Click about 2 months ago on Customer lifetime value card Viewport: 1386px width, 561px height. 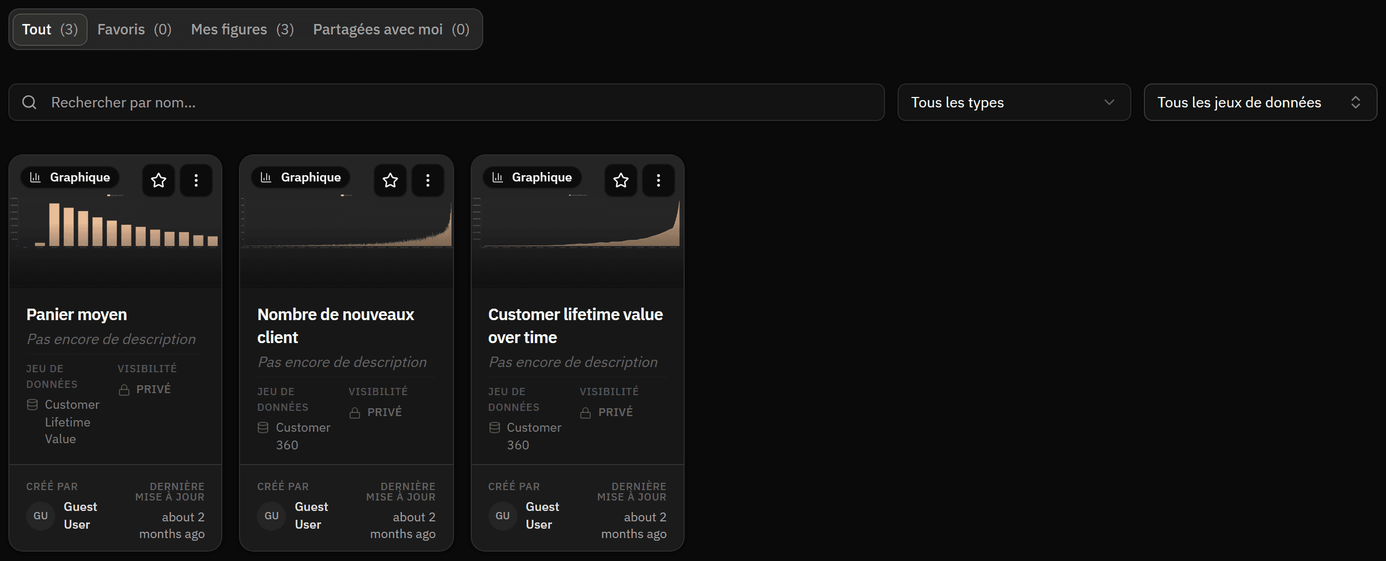(634, 526)
